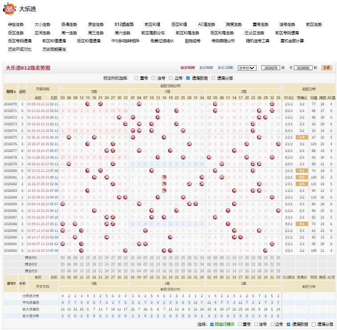This screenshot has width=337, height=330.
Task: Tick 重号 checkbox beside 预选行提示
Action: click(240, 324)
